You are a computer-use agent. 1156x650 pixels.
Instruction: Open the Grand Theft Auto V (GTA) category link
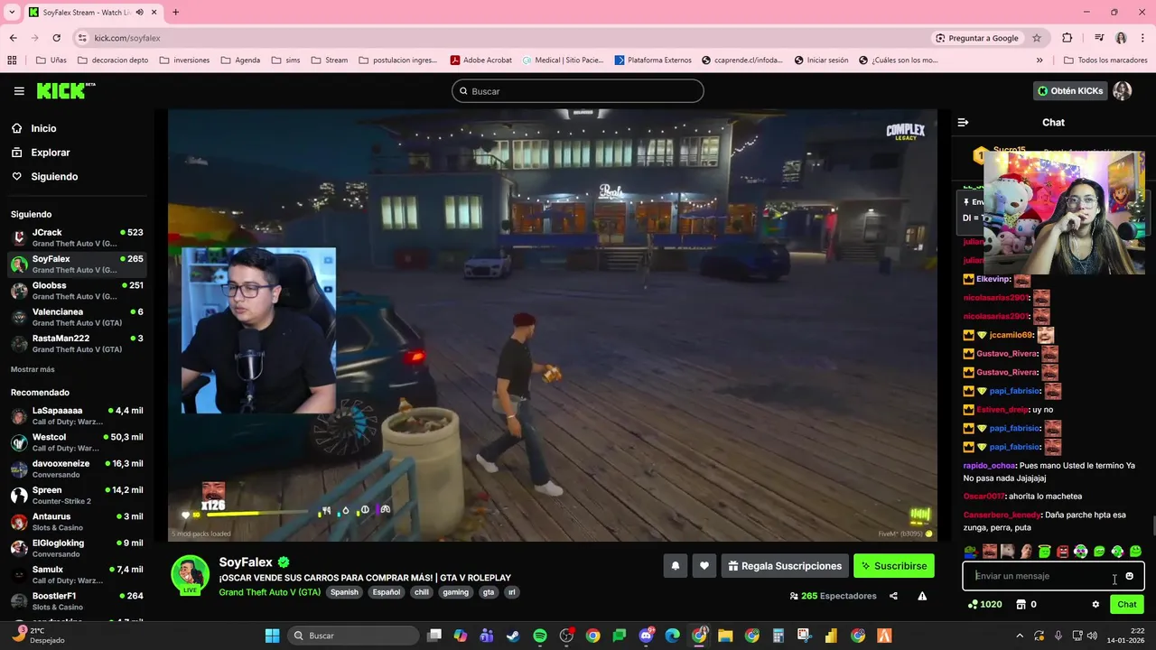[x=269, y=592]
